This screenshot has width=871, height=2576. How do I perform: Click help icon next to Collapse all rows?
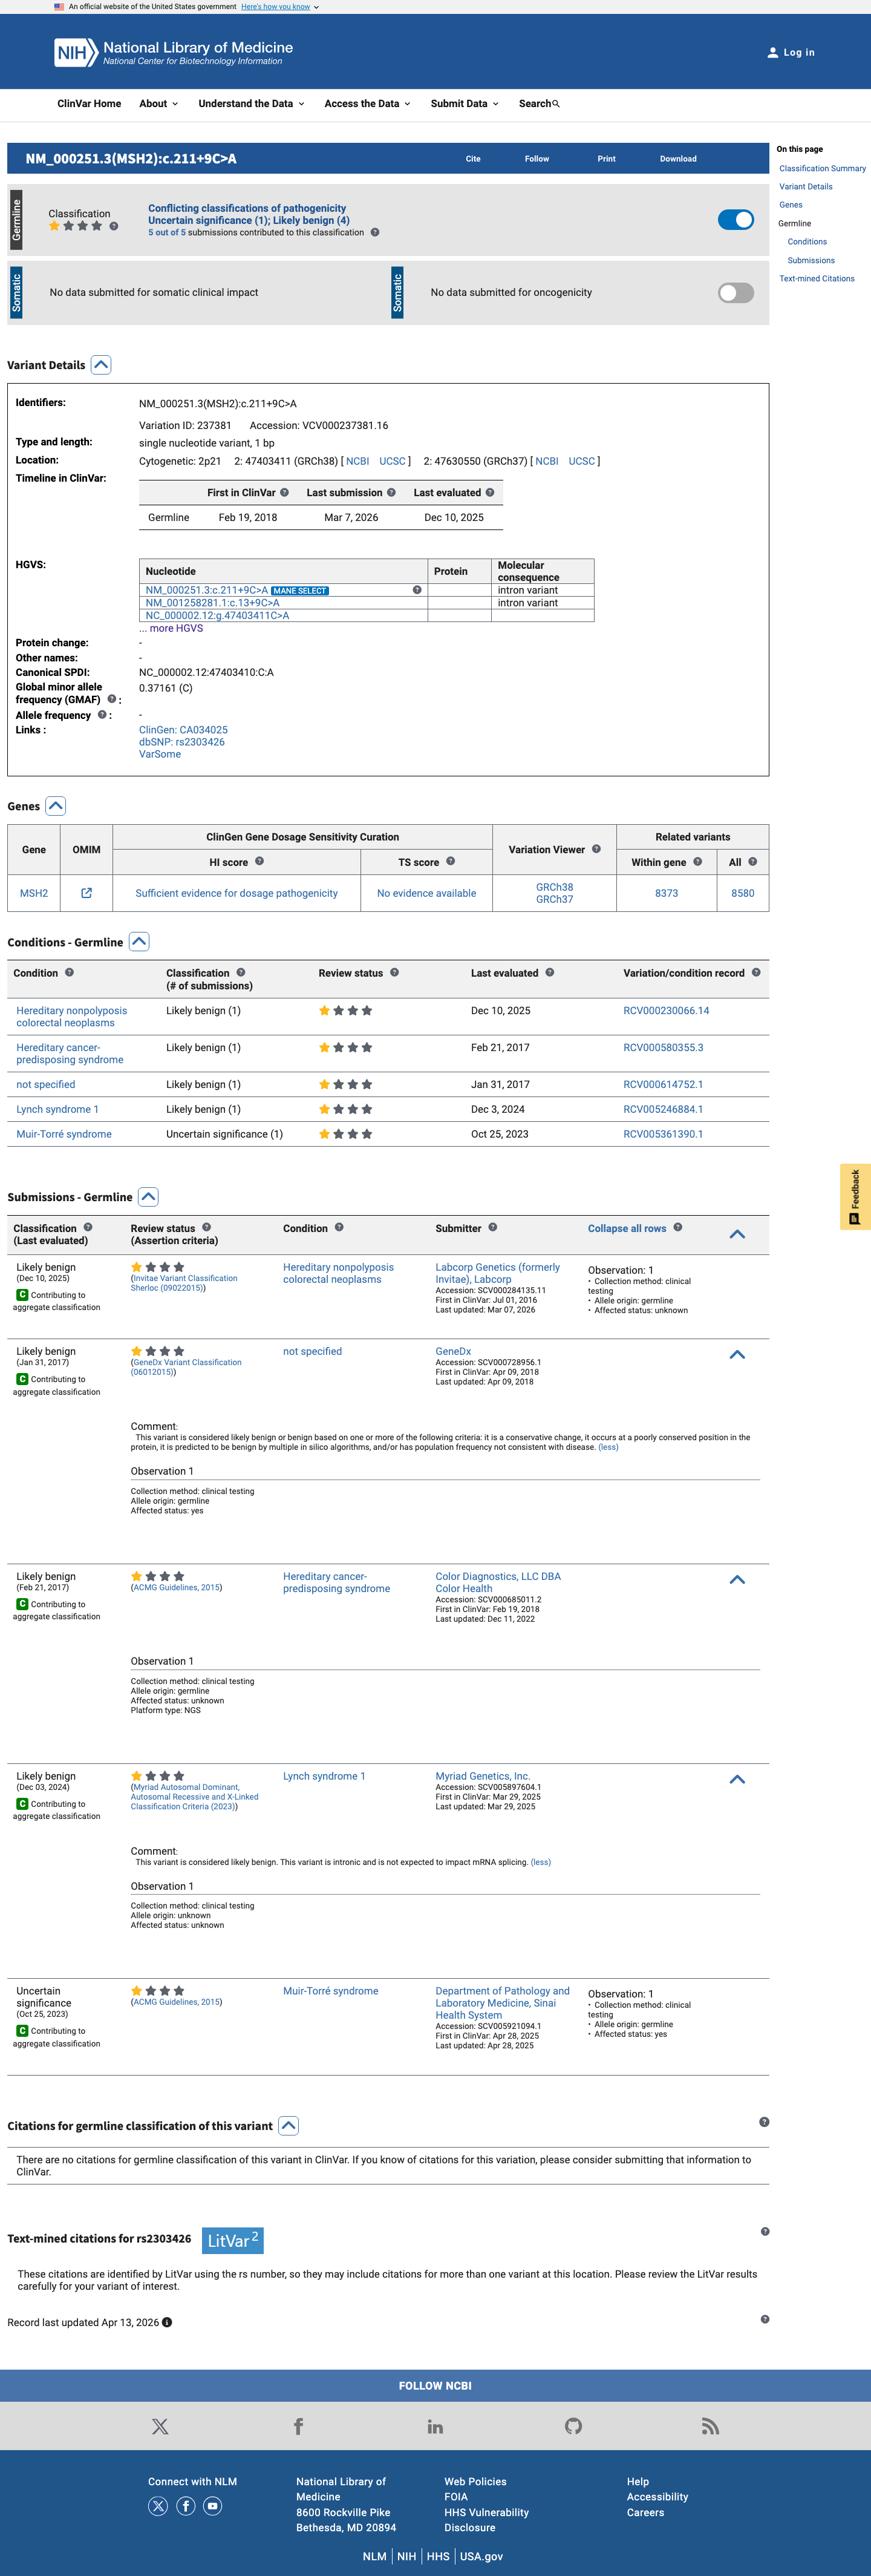pyautogui.click(x=678, y=1227)
